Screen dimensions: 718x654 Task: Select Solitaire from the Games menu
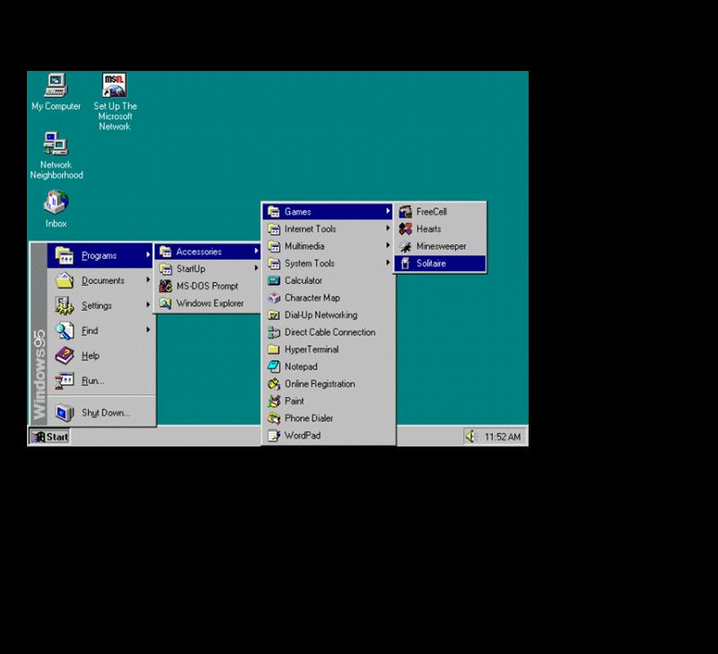[x=440, y=263]
